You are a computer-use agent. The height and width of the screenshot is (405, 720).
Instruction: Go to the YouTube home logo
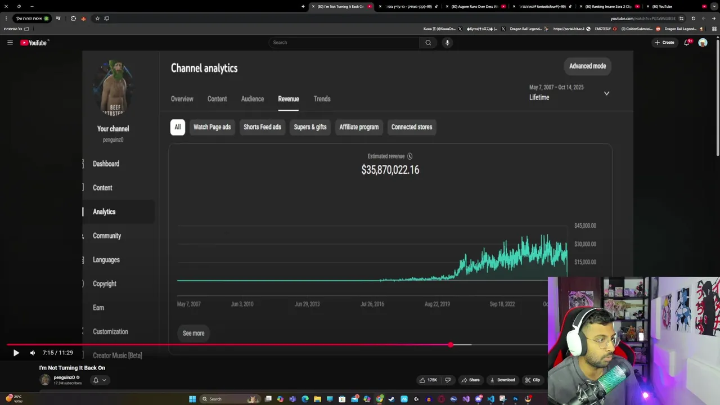tap(34, 43)
